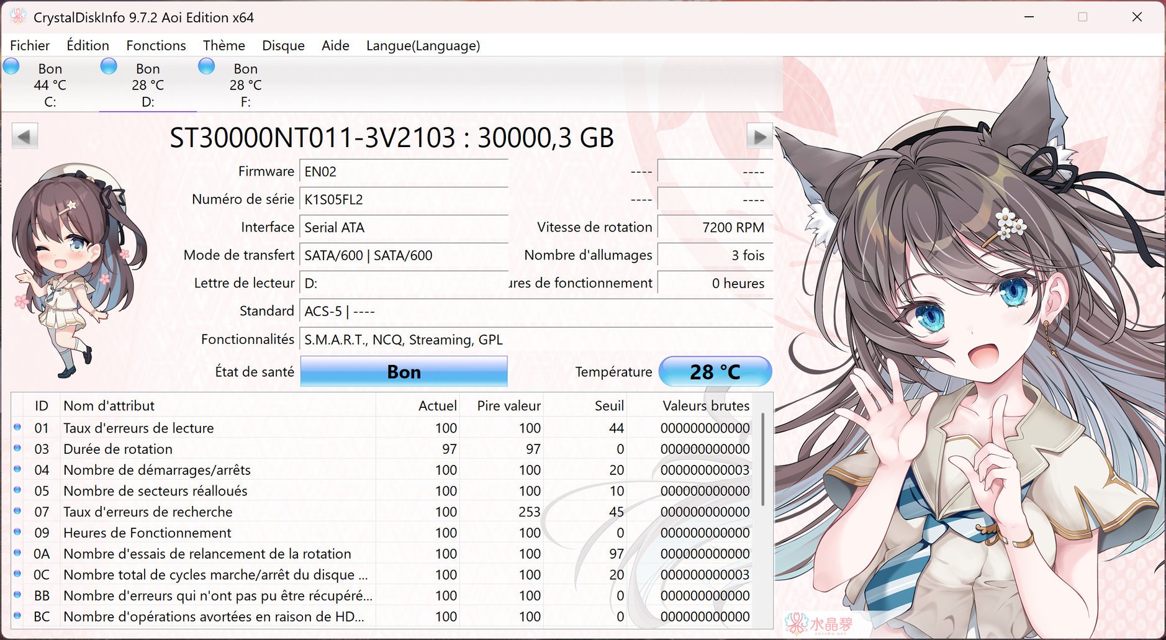Open the Aide menu
The width and height of the screenshot is (1166, 640).
pos(335,45)
